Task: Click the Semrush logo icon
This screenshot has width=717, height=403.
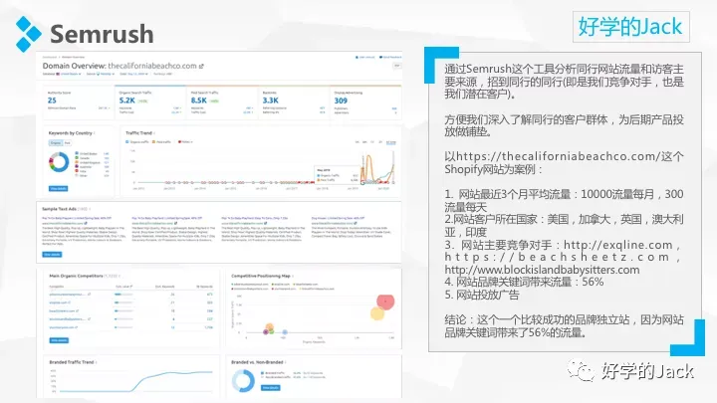Action: [x=28, y=34]
